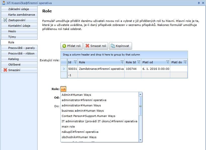Click the filter icon in Id column

tap(75, 62)
